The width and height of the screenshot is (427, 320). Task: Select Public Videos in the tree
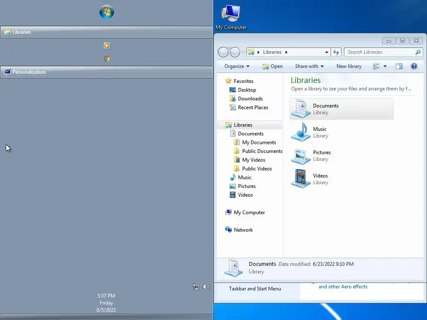click(253, 168)
